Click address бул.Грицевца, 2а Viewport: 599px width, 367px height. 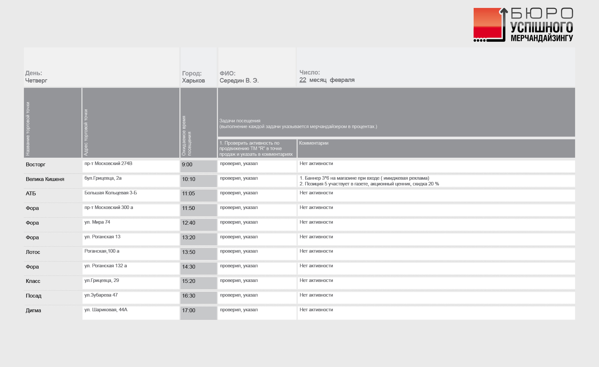point(103,178)
